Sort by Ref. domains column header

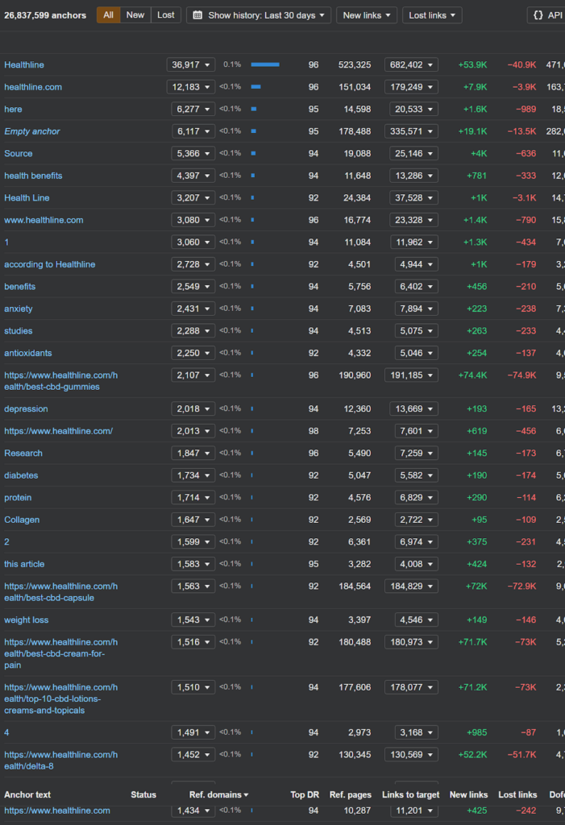pos(218,794)
